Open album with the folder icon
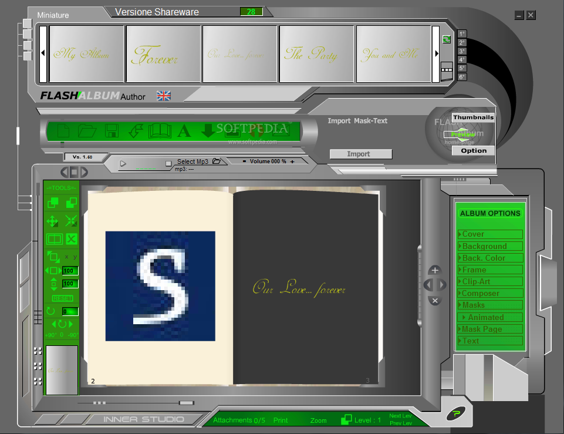The image size is (564, 434). [x=87, y=131]
